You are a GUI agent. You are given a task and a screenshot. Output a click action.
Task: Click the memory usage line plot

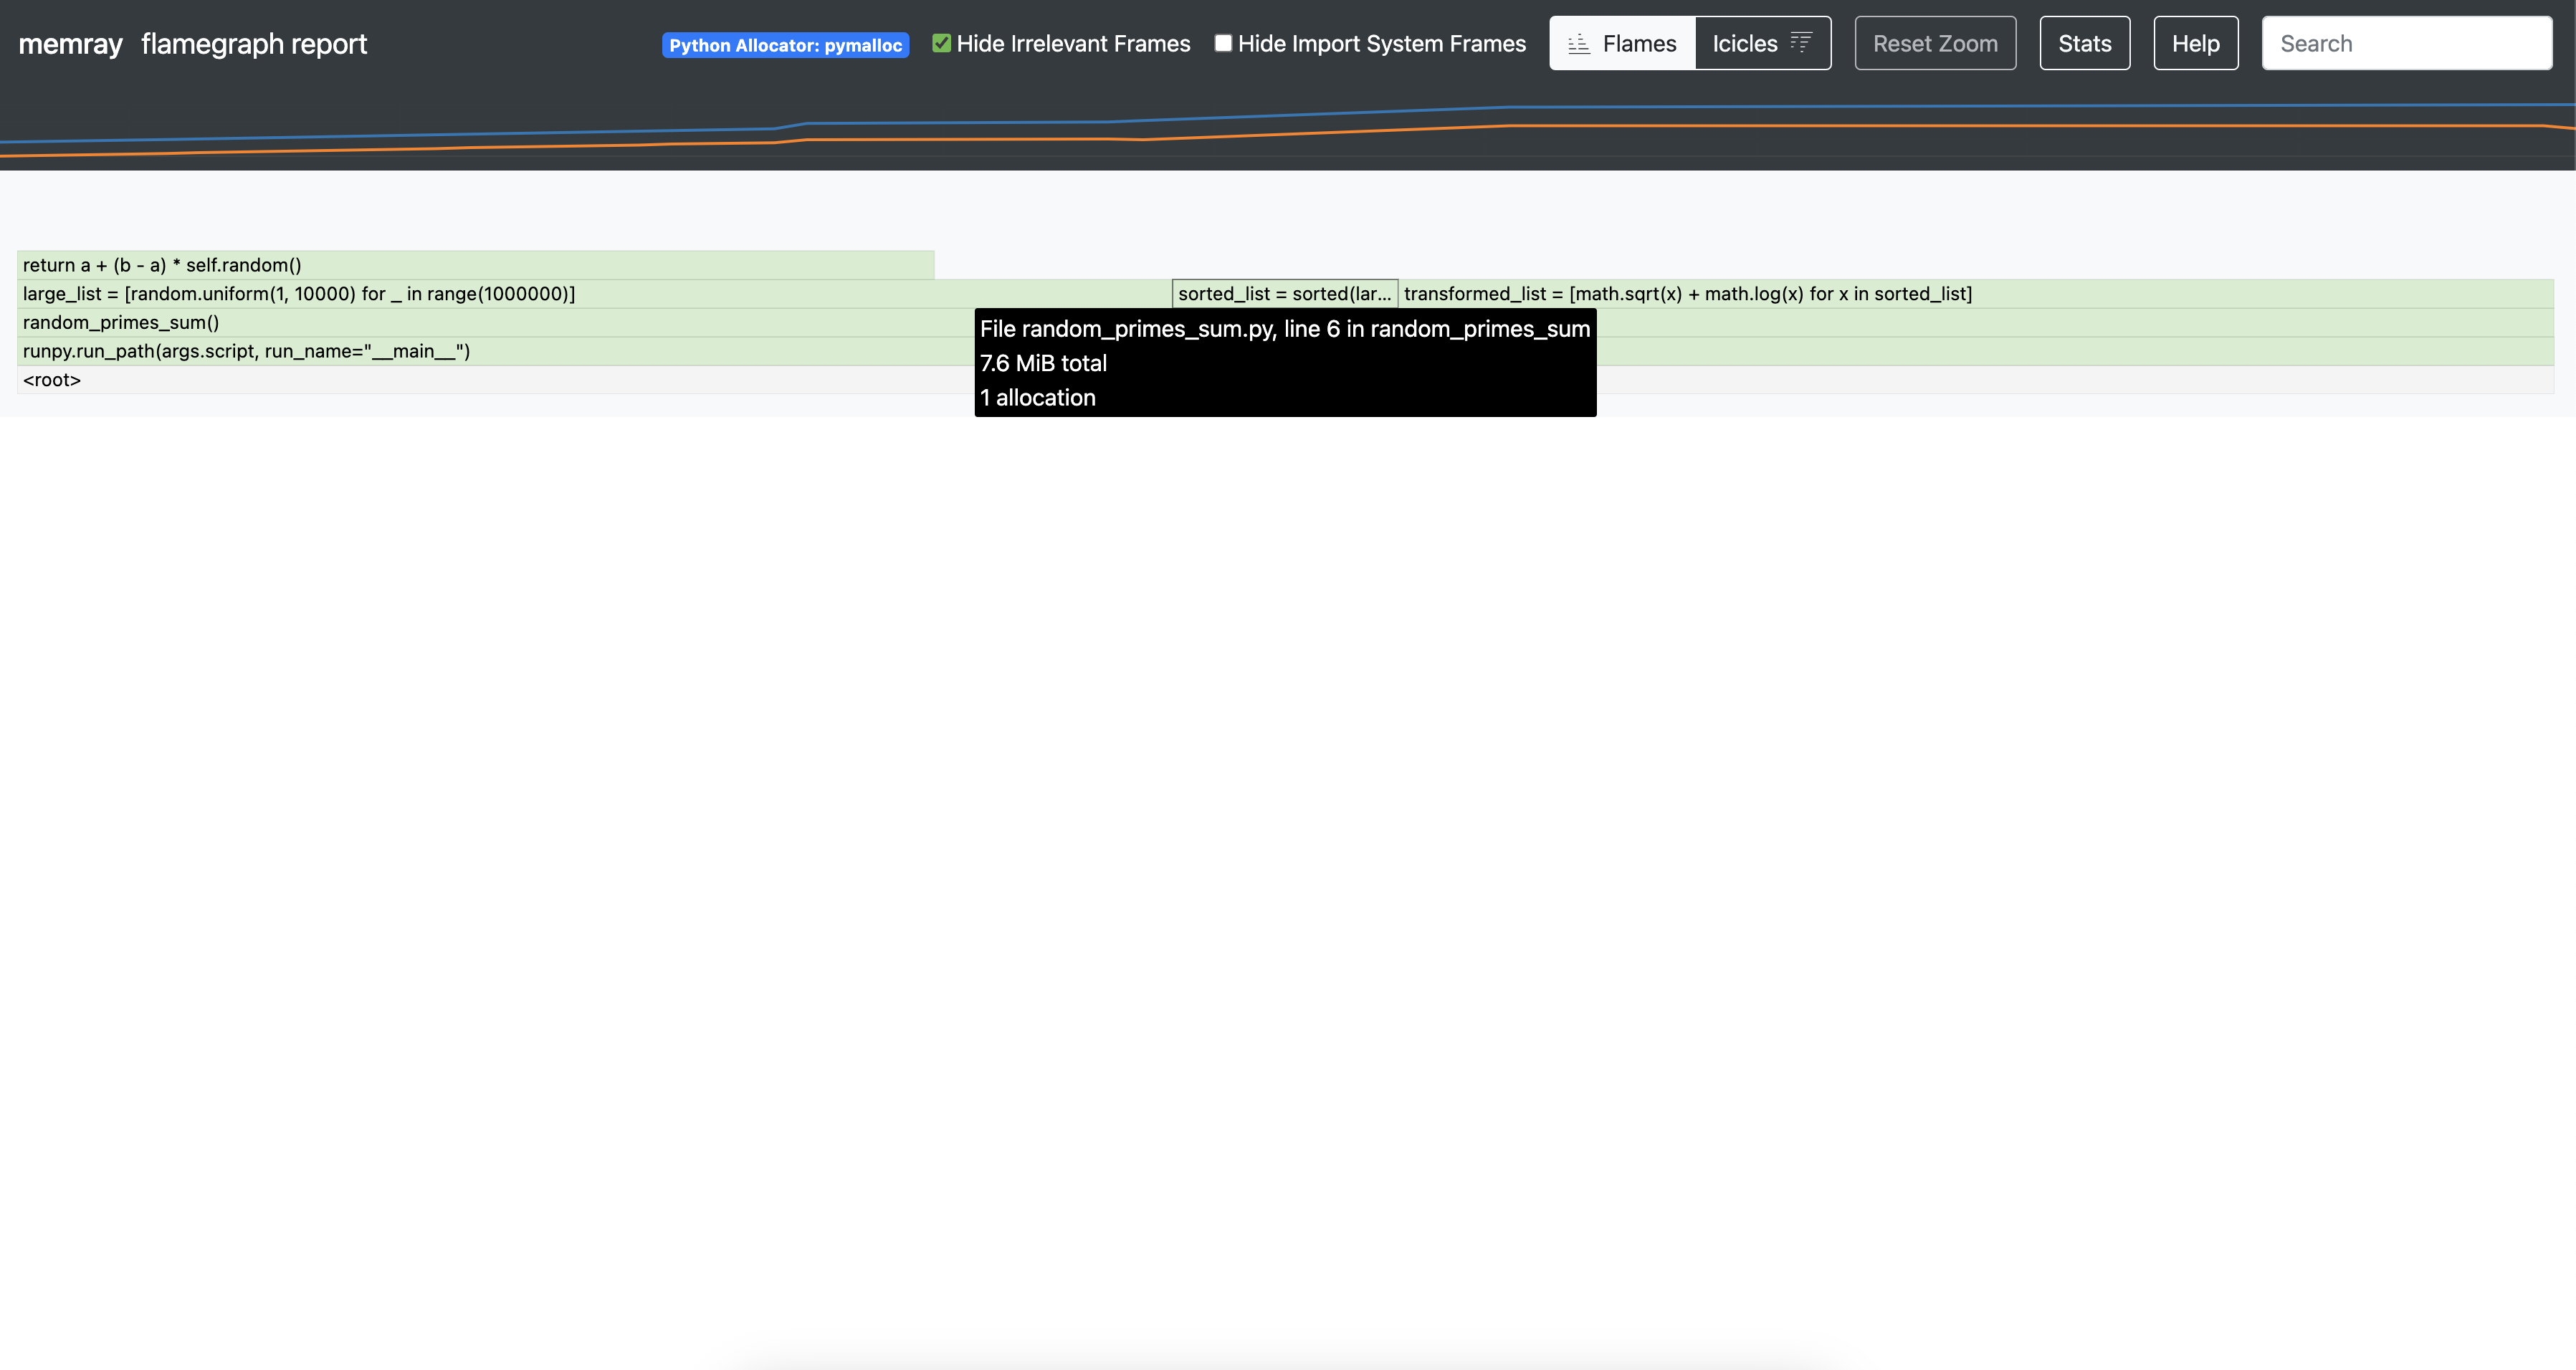[1288, 130]
